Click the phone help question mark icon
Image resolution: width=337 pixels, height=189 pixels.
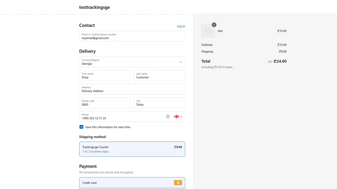pyautogui.click(x=168, y=117)
